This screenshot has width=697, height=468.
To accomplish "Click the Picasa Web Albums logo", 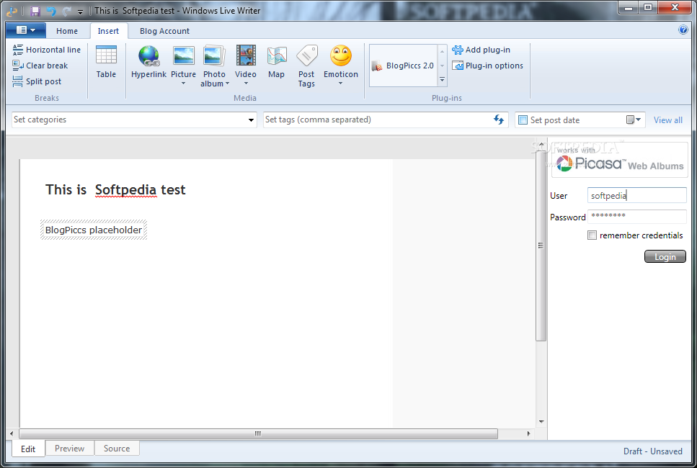I will (x=620, y=160).
